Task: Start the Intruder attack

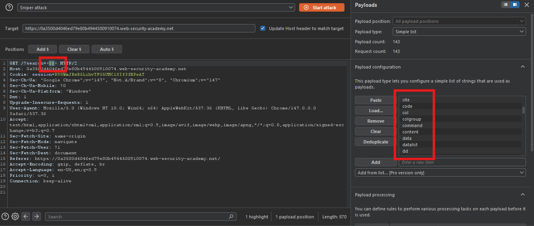Action: pyautogui.click(x=322, y=8)
